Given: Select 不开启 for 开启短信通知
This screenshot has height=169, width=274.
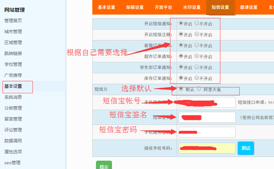Looking at the screenshot, I should tap(197, 23).
